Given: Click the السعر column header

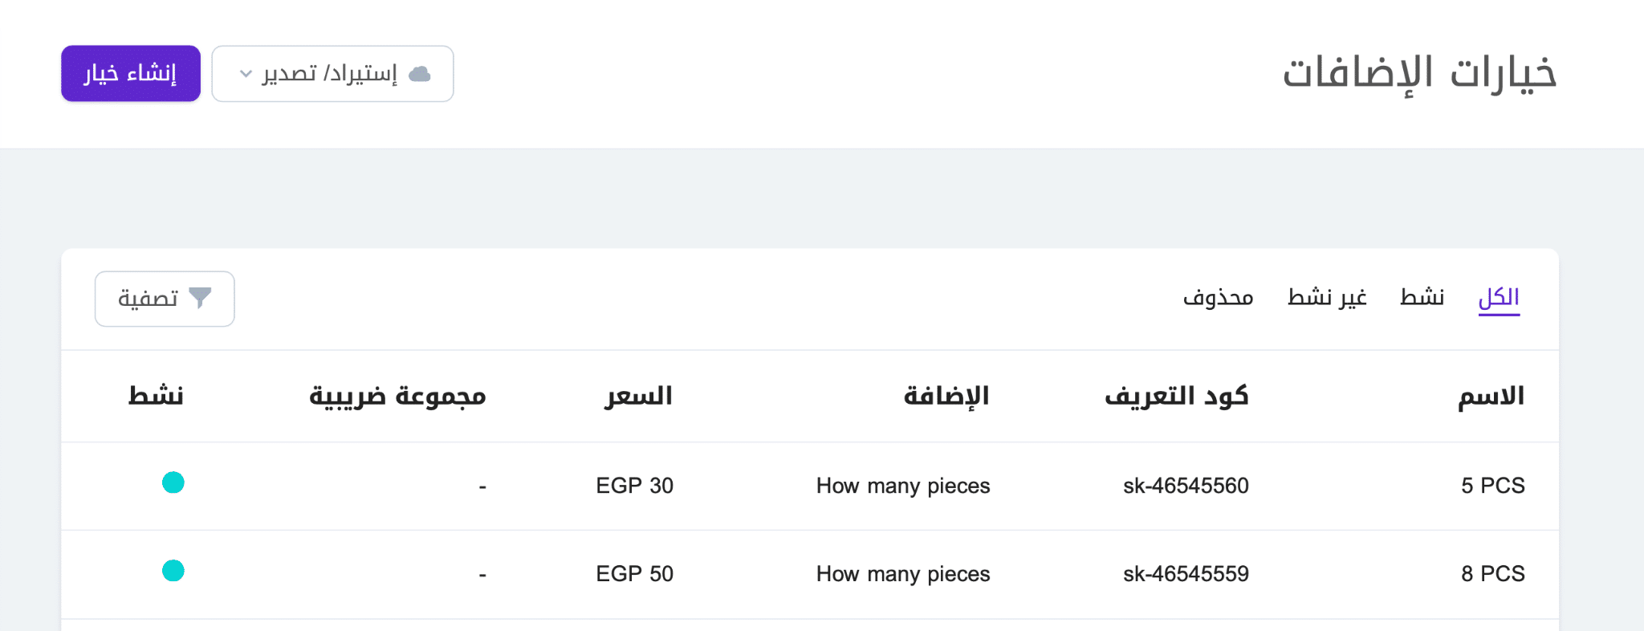Looking at the screenshot, I should [638, 395].
